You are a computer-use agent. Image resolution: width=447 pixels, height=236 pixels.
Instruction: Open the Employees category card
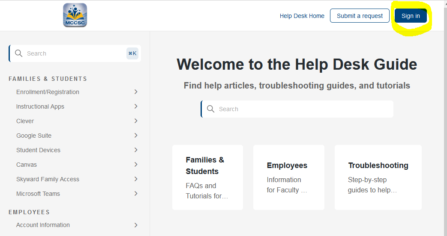tap(288, 177)
